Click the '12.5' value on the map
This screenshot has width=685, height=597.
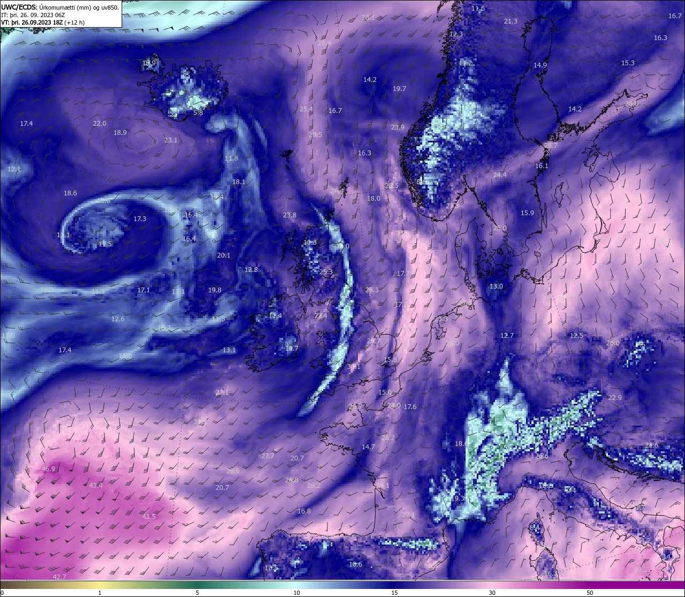(576, 336)
